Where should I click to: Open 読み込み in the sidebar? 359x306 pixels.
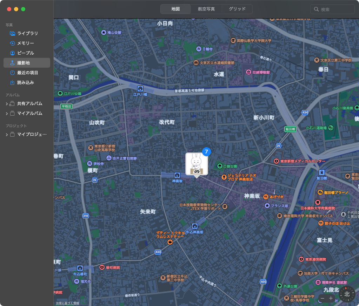click(x=27, y=83)
